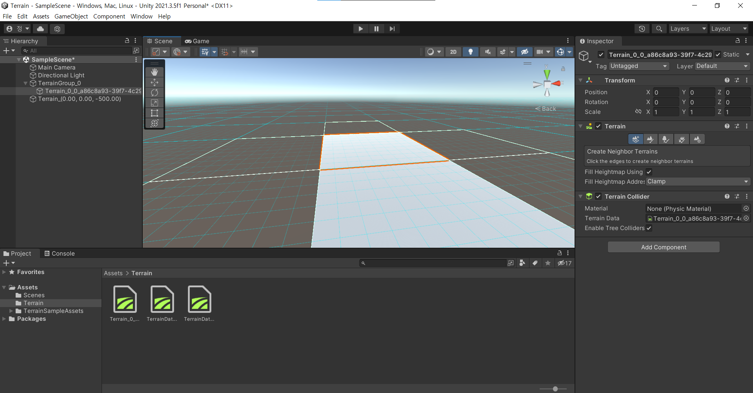Switch to the Console tab
Image resolution: width=753 pixels, height=393 pixels.
[59, 254]
